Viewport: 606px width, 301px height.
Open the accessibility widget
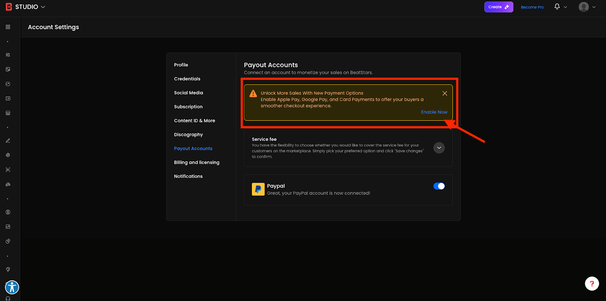click(x=12, y=287)
